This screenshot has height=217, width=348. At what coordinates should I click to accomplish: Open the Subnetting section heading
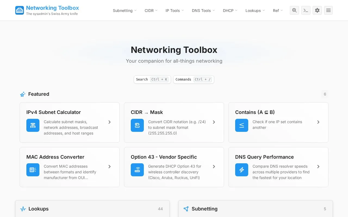[204, 209]
